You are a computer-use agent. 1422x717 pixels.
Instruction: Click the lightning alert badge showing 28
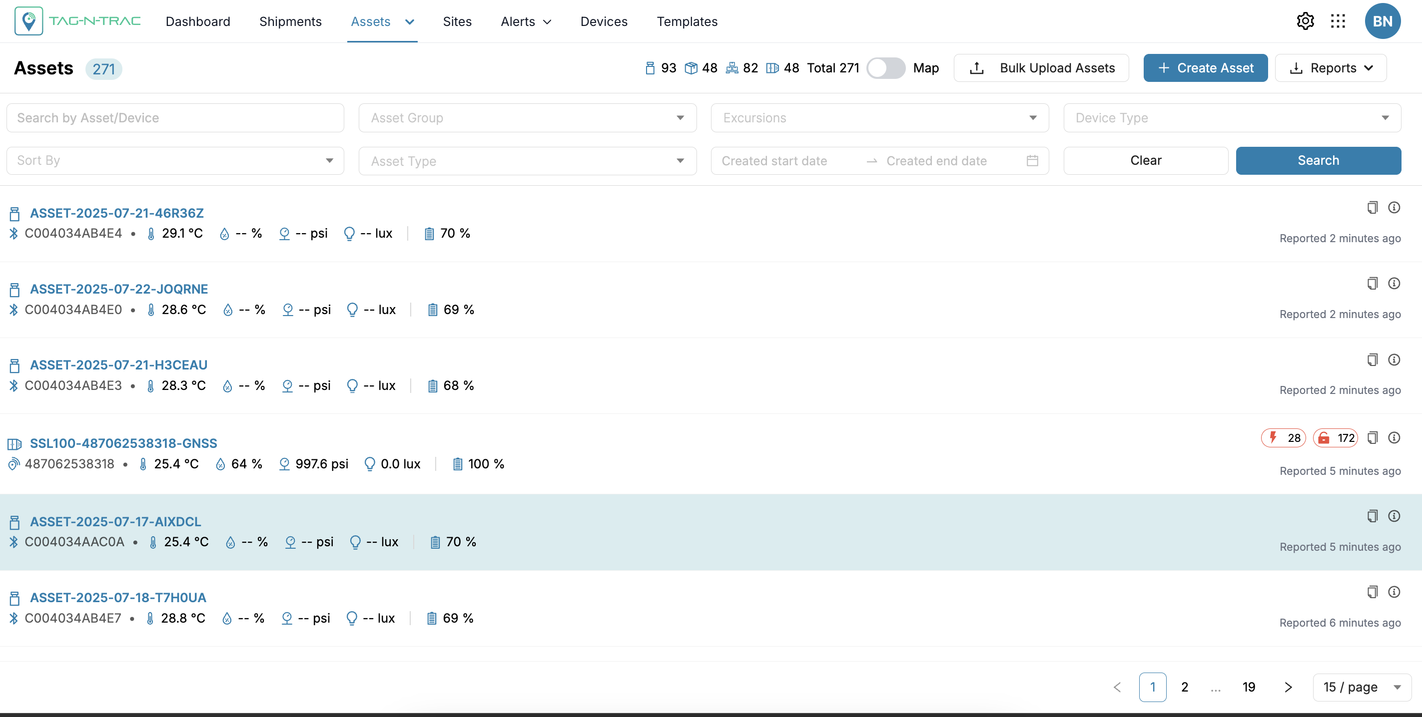click(1283, 438)
